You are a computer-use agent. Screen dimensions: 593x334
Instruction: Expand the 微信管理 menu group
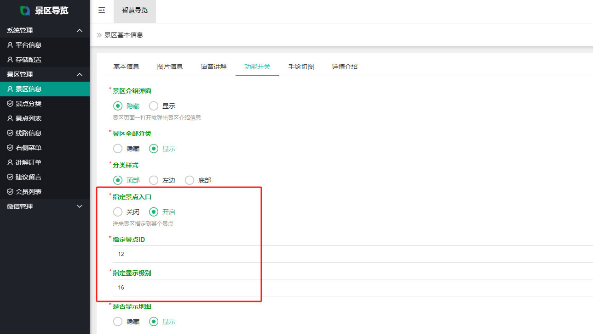[79, 206]
